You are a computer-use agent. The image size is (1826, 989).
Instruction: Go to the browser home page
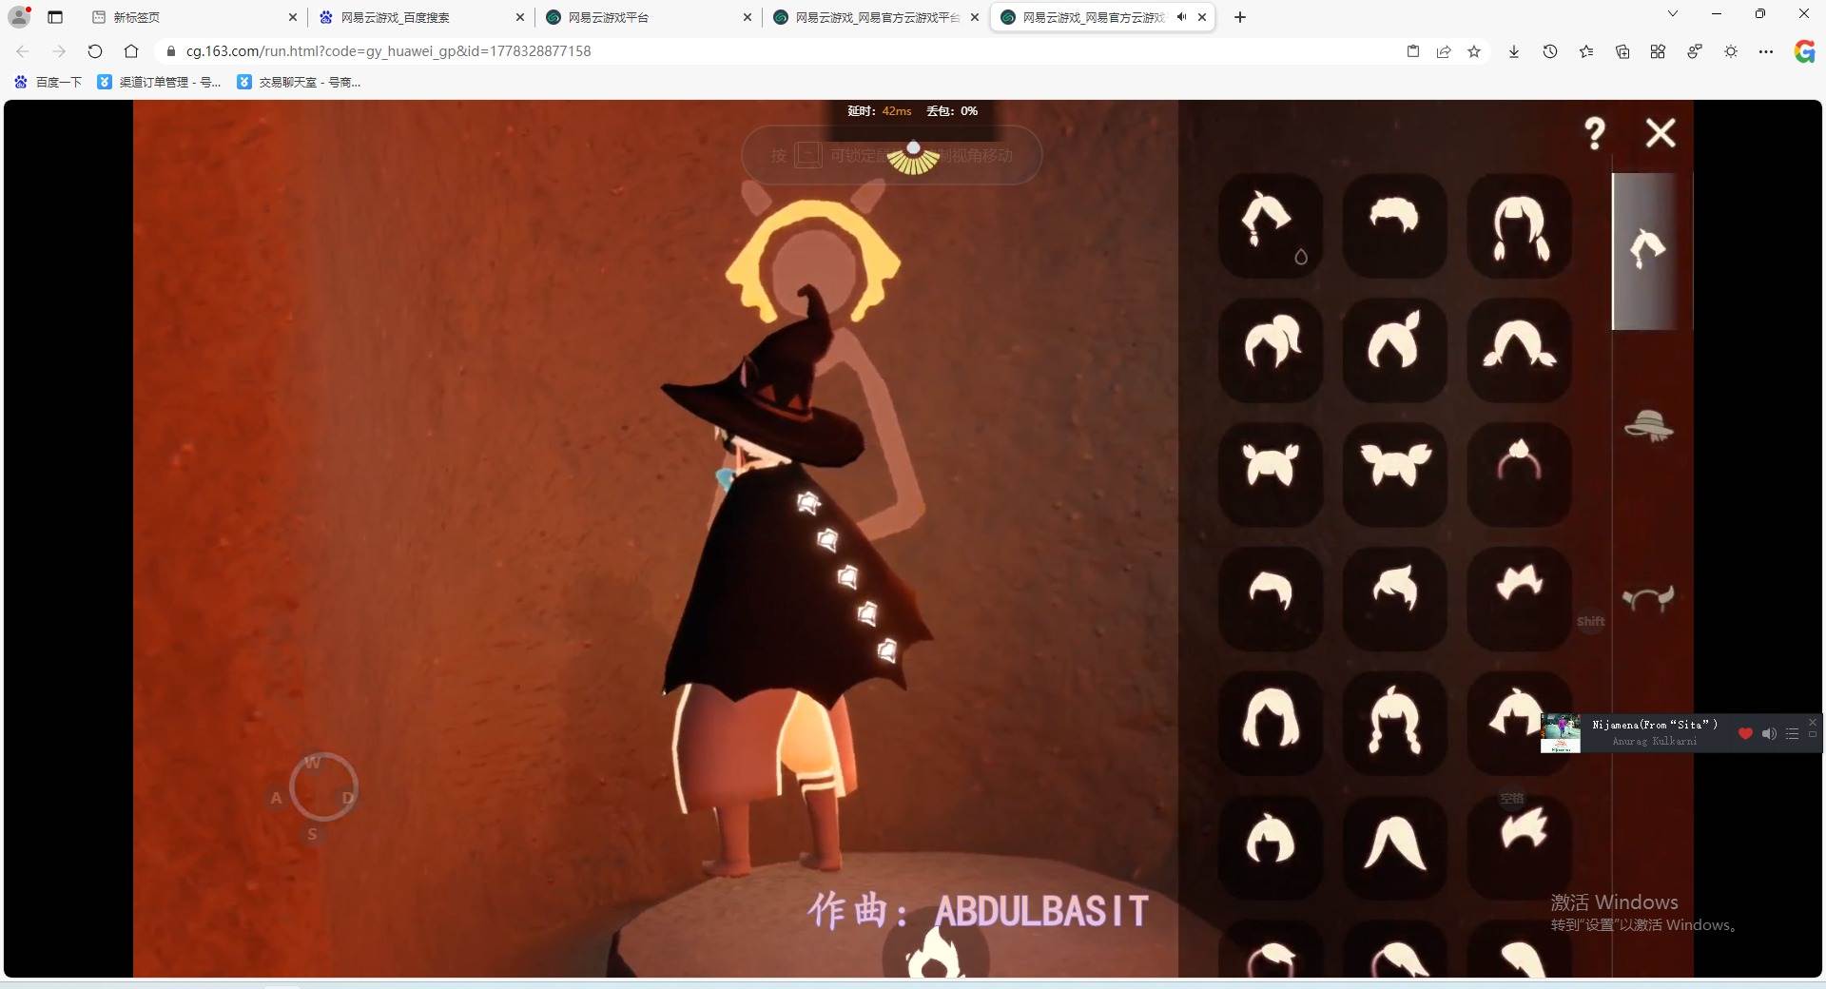point(131,51)
